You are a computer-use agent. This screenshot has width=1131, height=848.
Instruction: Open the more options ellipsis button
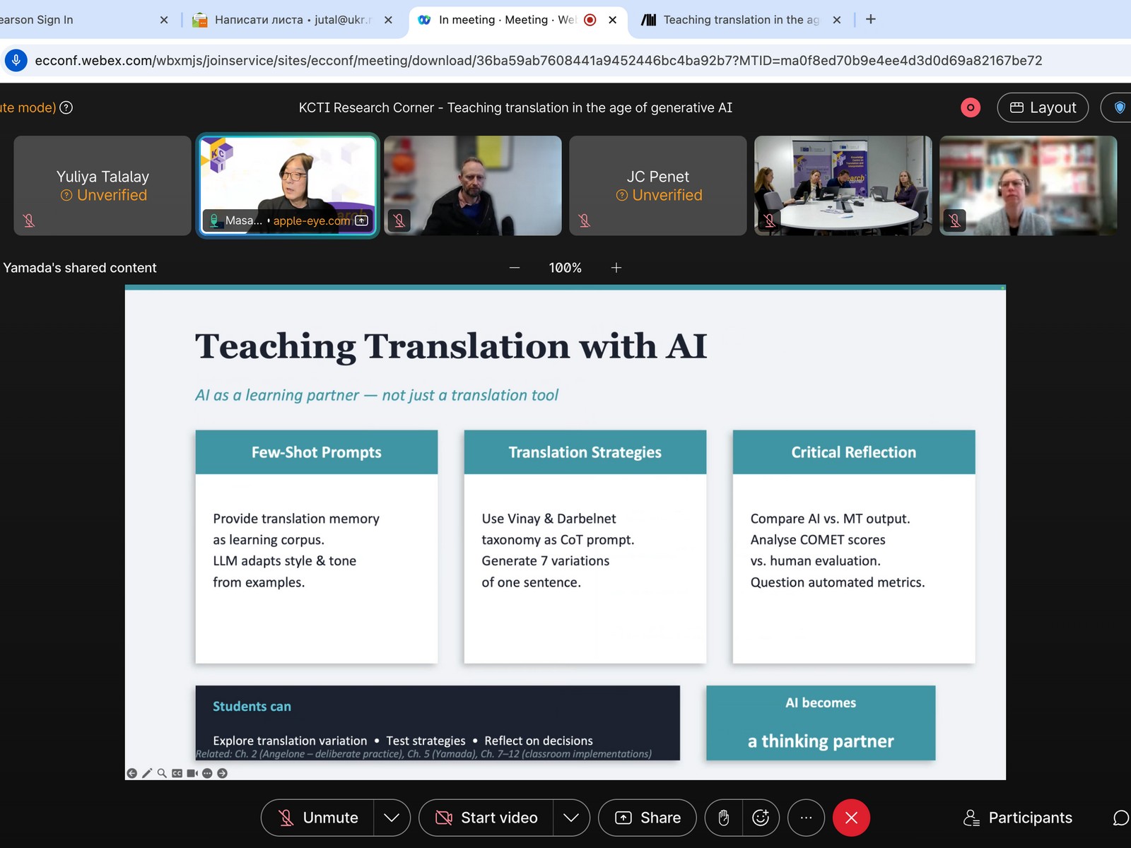pos(806,818)
